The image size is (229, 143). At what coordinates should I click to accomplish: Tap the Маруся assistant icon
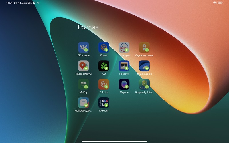(124, 84)
